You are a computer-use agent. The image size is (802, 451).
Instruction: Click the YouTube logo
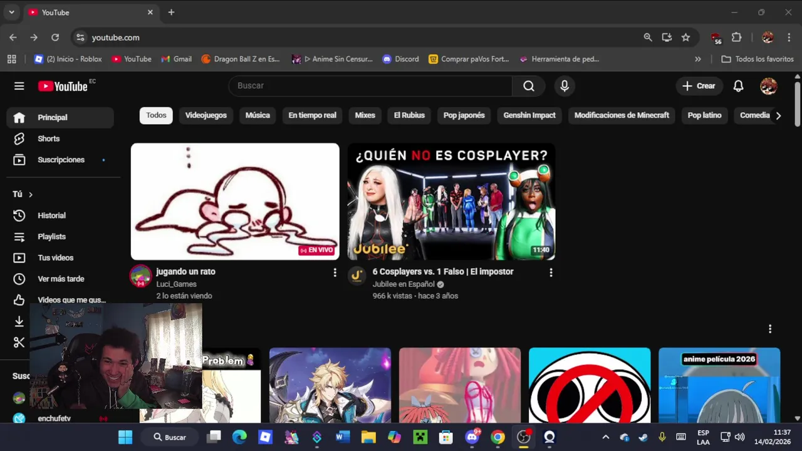(63, 86)
